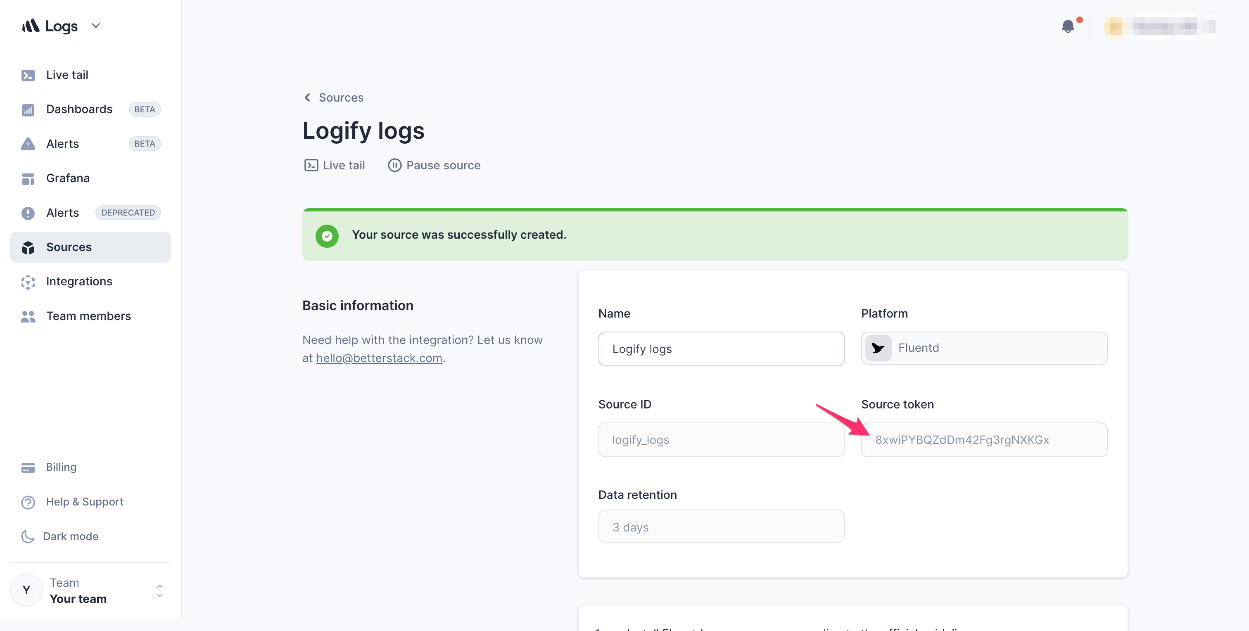Open the Help & Support menu item

(85, 501)
